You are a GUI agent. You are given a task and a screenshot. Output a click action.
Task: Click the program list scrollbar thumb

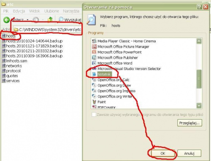[x=199, y=79]
